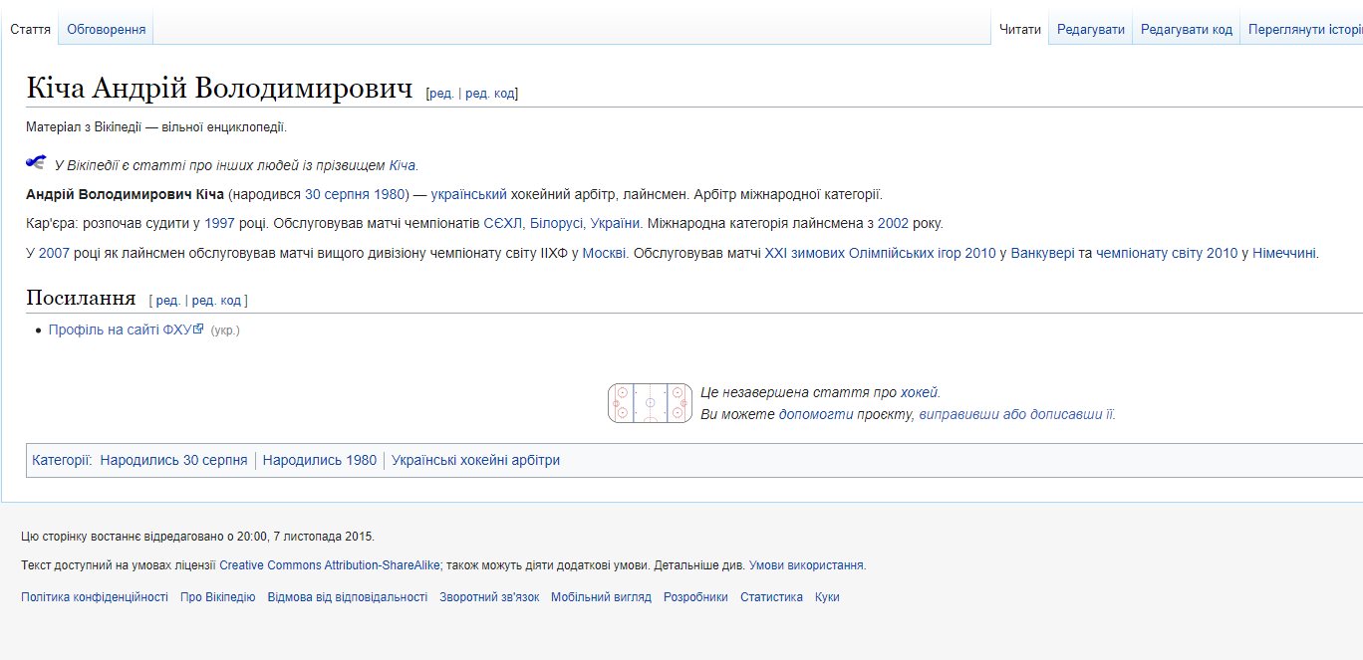This screenshot has height=660, width=1363.
Task: Open the Обговорення tab
Action: [x=106, y=30]
